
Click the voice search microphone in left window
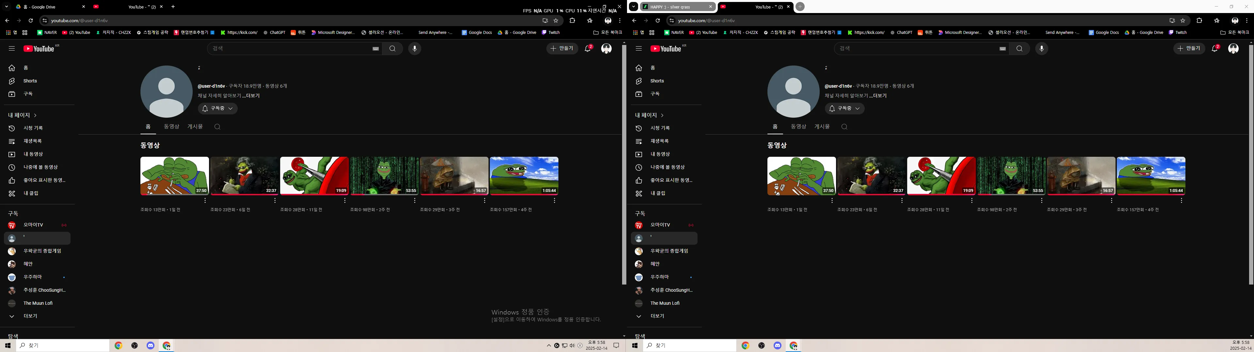point(414,49)
